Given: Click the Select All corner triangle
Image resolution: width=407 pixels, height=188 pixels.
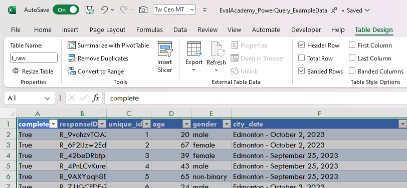Looking at the screenshot, I should coord(12,113).
